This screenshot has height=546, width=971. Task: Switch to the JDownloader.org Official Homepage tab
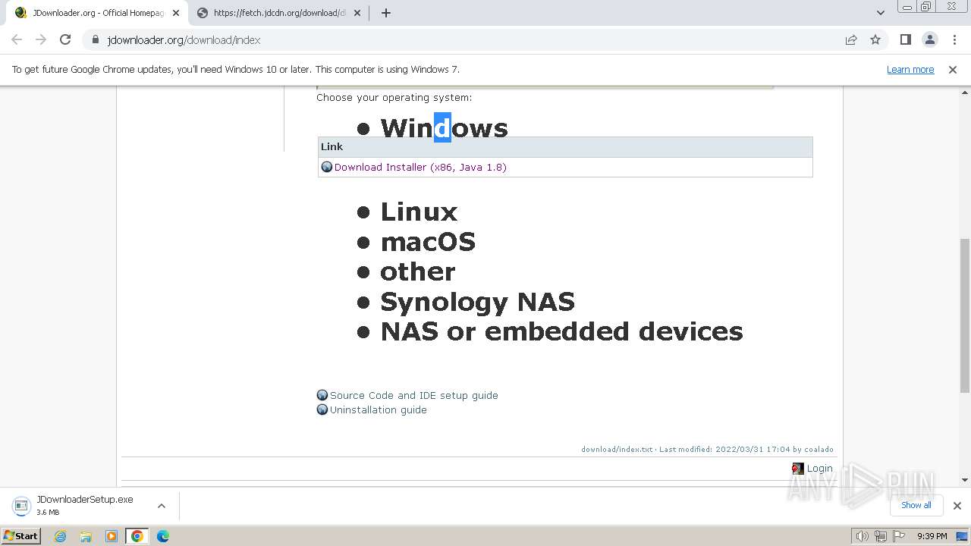98,13
